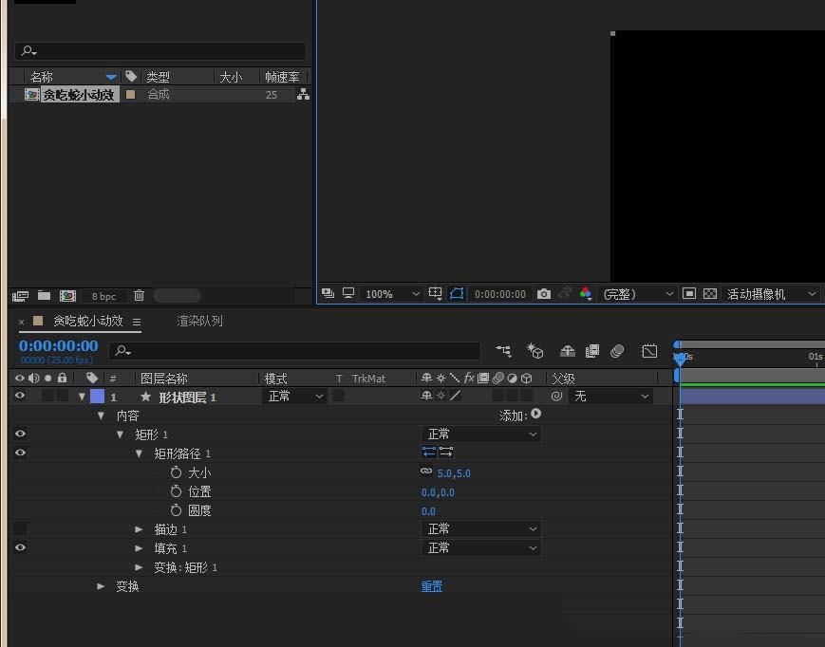Expand the 描边 1 property group
Viewport: 825px width, 647px height.
(140, 529)
